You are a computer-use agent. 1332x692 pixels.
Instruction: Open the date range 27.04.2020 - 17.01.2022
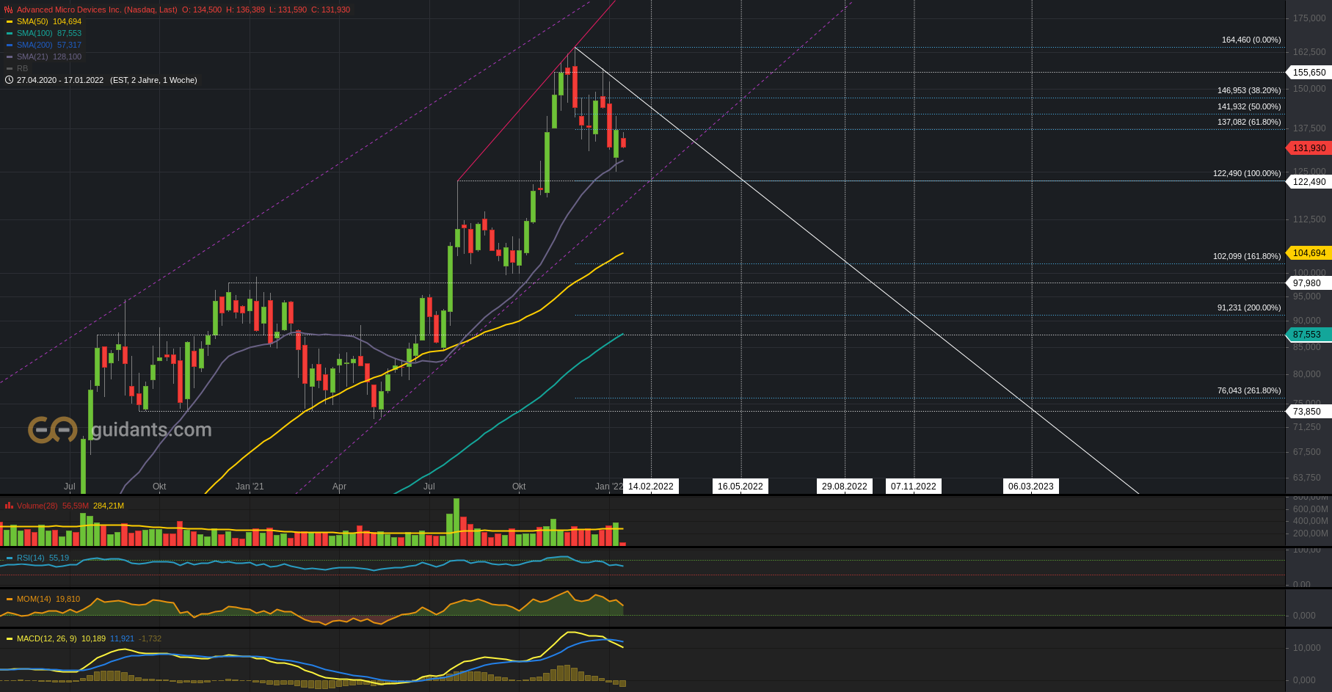[x=60, y=80]
